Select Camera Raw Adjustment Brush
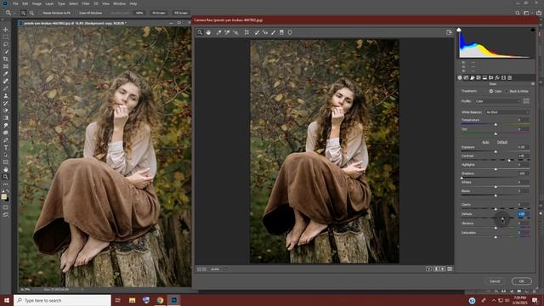Image resolution: width=544 pixels, height=306 pixels. pos(274,32)
